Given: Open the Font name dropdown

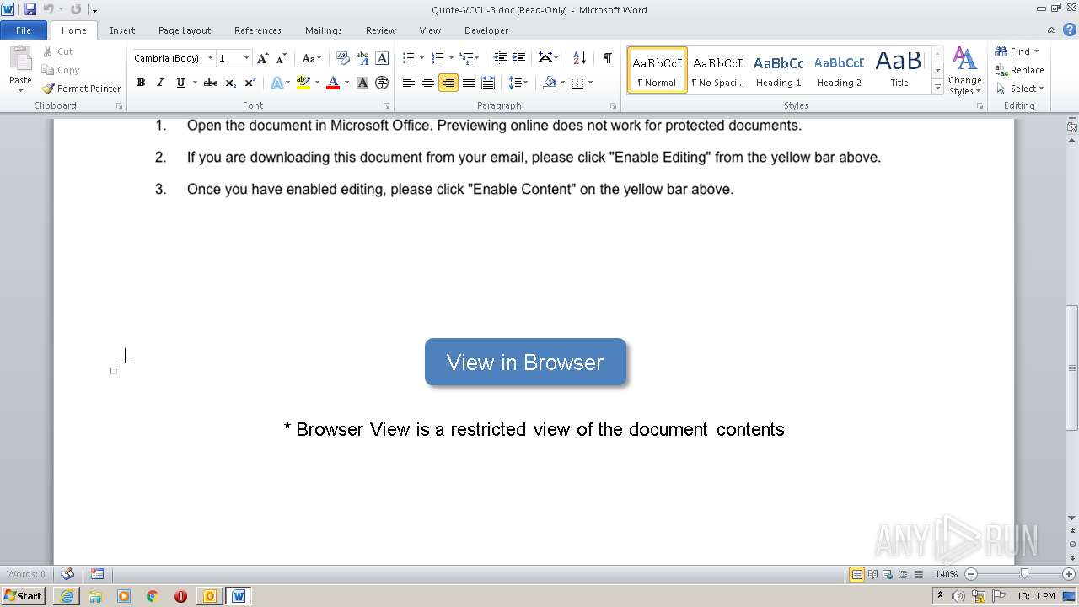Looking at the screenshot, I should pos(211,58).
